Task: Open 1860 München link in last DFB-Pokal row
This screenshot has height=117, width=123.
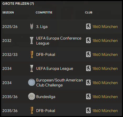Action: click(105, 111)
